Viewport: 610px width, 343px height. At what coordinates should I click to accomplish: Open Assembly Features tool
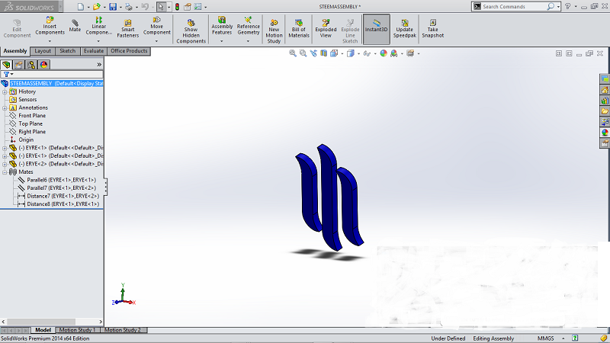[x=222, y=27]
